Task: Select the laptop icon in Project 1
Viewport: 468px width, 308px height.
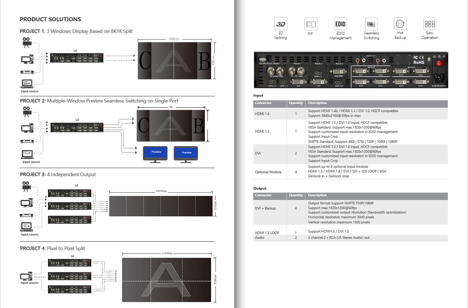Action: coord(27,84)
